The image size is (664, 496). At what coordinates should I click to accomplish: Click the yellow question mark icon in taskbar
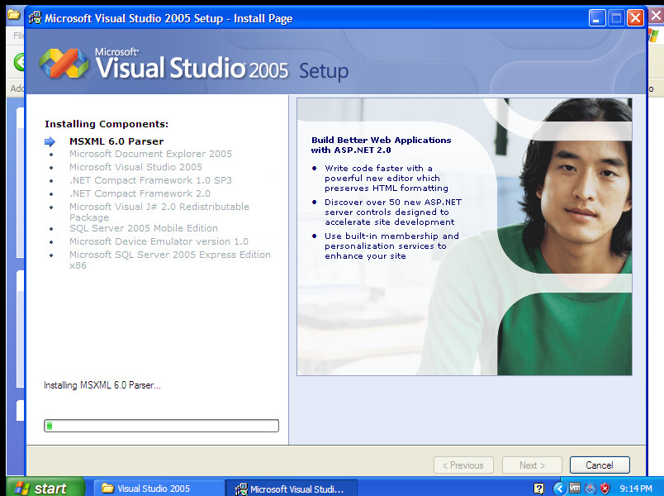coord(538,488)
